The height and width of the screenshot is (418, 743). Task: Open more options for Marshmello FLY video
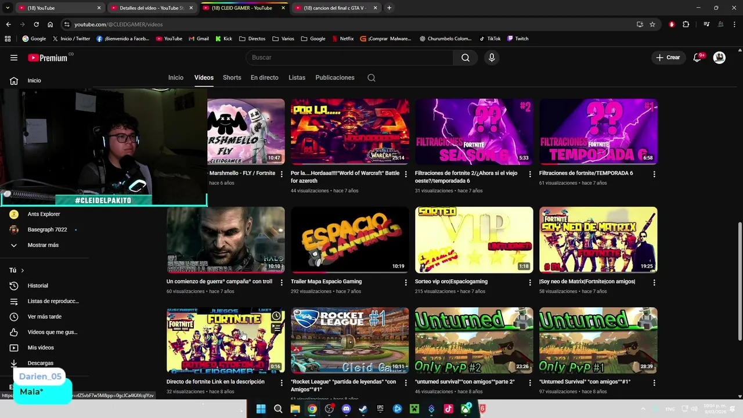282,174
